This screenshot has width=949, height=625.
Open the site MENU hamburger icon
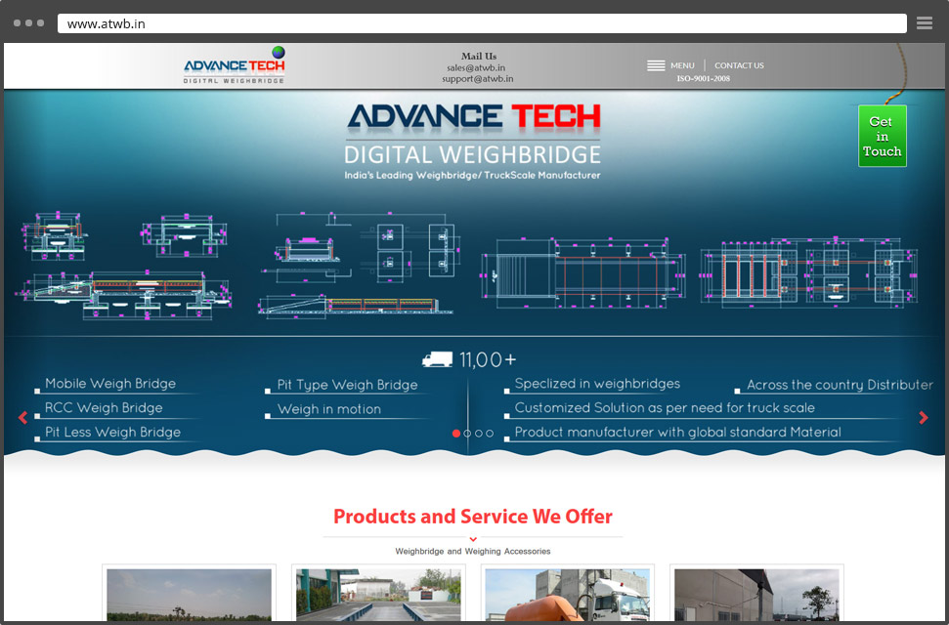pyautogui.click(x=656, y=65)
